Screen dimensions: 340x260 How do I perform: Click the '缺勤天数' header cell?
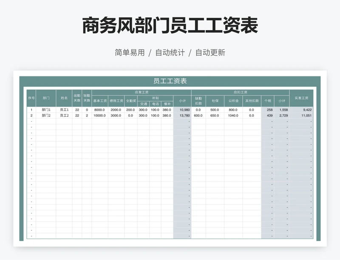[87, 98]
